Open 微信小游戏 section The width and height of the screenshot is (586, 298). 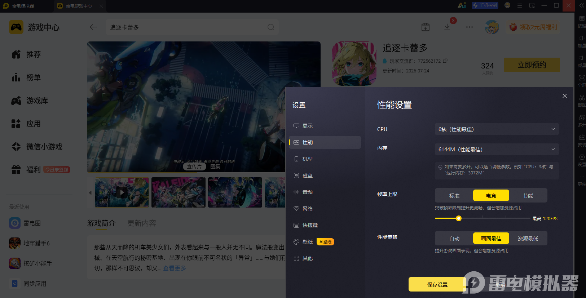click(x=37, y=147)
